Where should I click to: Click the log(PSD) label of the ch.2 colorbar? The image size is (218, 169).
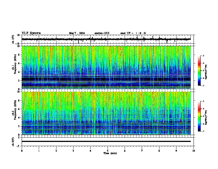pyautogui.click(x=206, y=117)
